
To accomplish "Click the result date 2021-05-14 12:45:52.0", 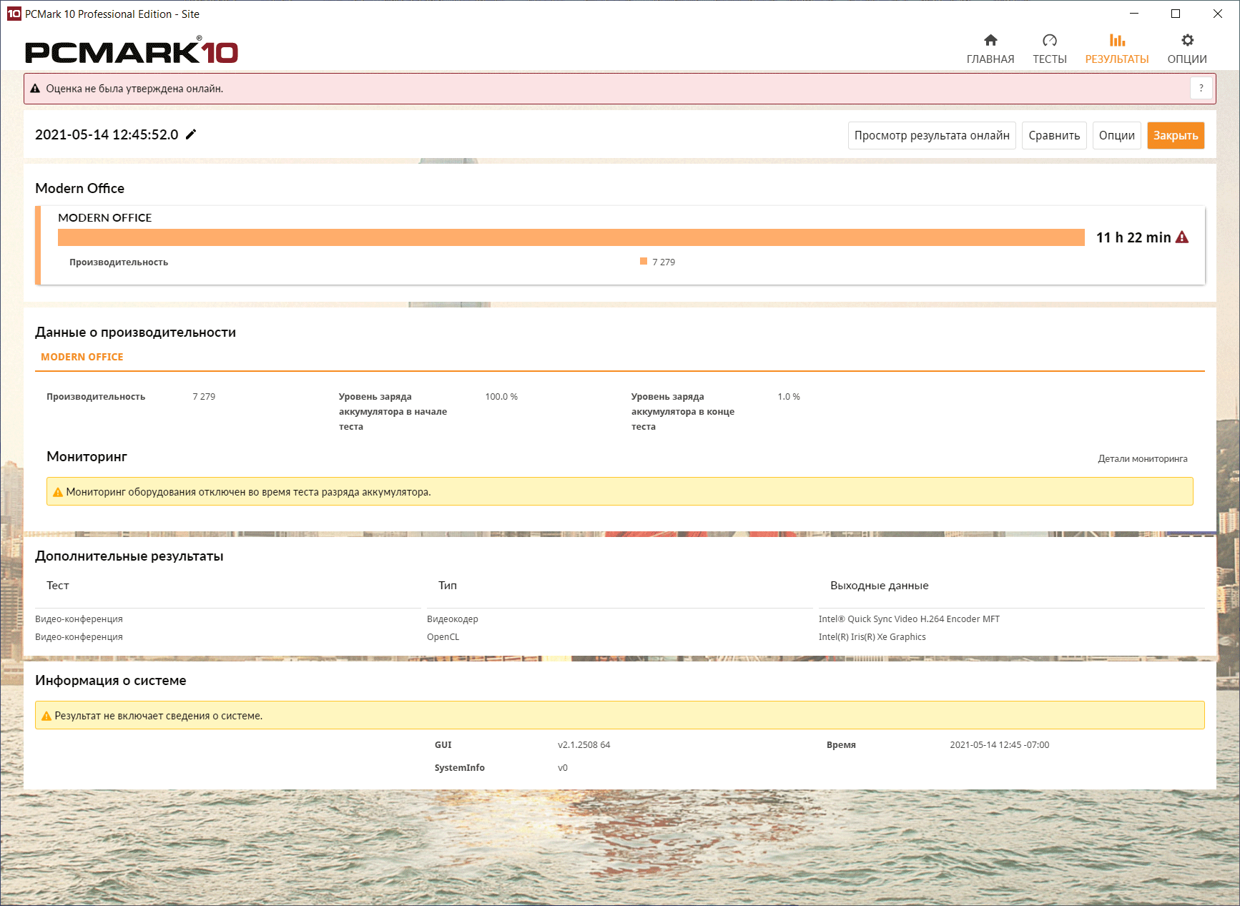I will click(107, 134).
